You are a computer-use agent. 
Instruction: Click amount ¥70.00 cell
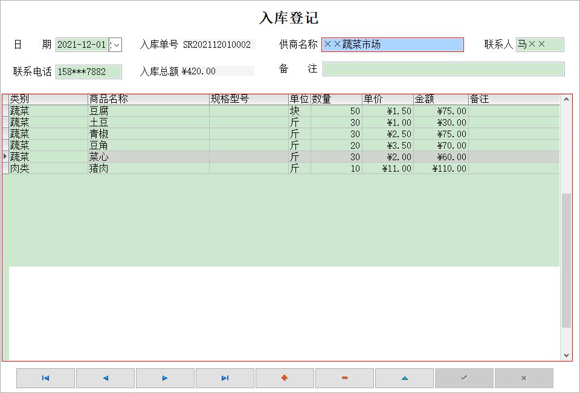pos(441,146)
